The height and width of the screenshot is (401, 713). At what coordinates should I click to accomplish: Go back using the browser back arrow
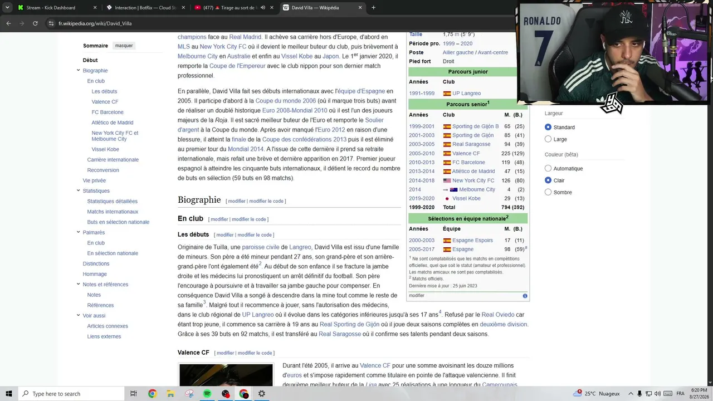[x=8, y=23]
